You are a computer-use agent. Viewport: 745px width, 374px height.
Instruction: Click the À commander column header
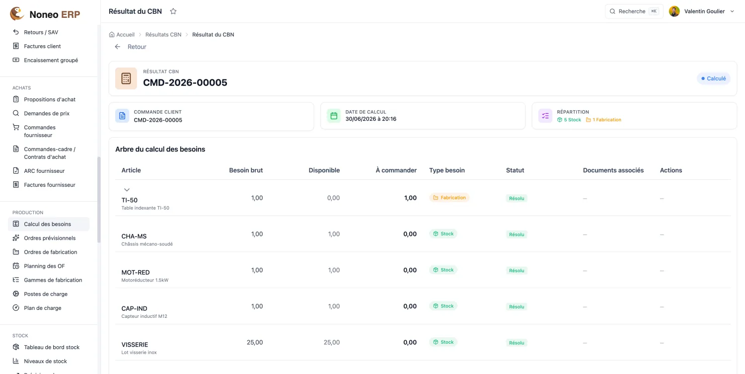pyautogui.click(x=396, y=170)
